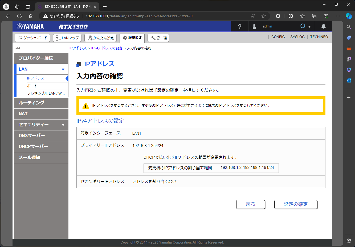Open the help question mark icon
Viewport: 355px width, 247px height.
tap(240, 26)
